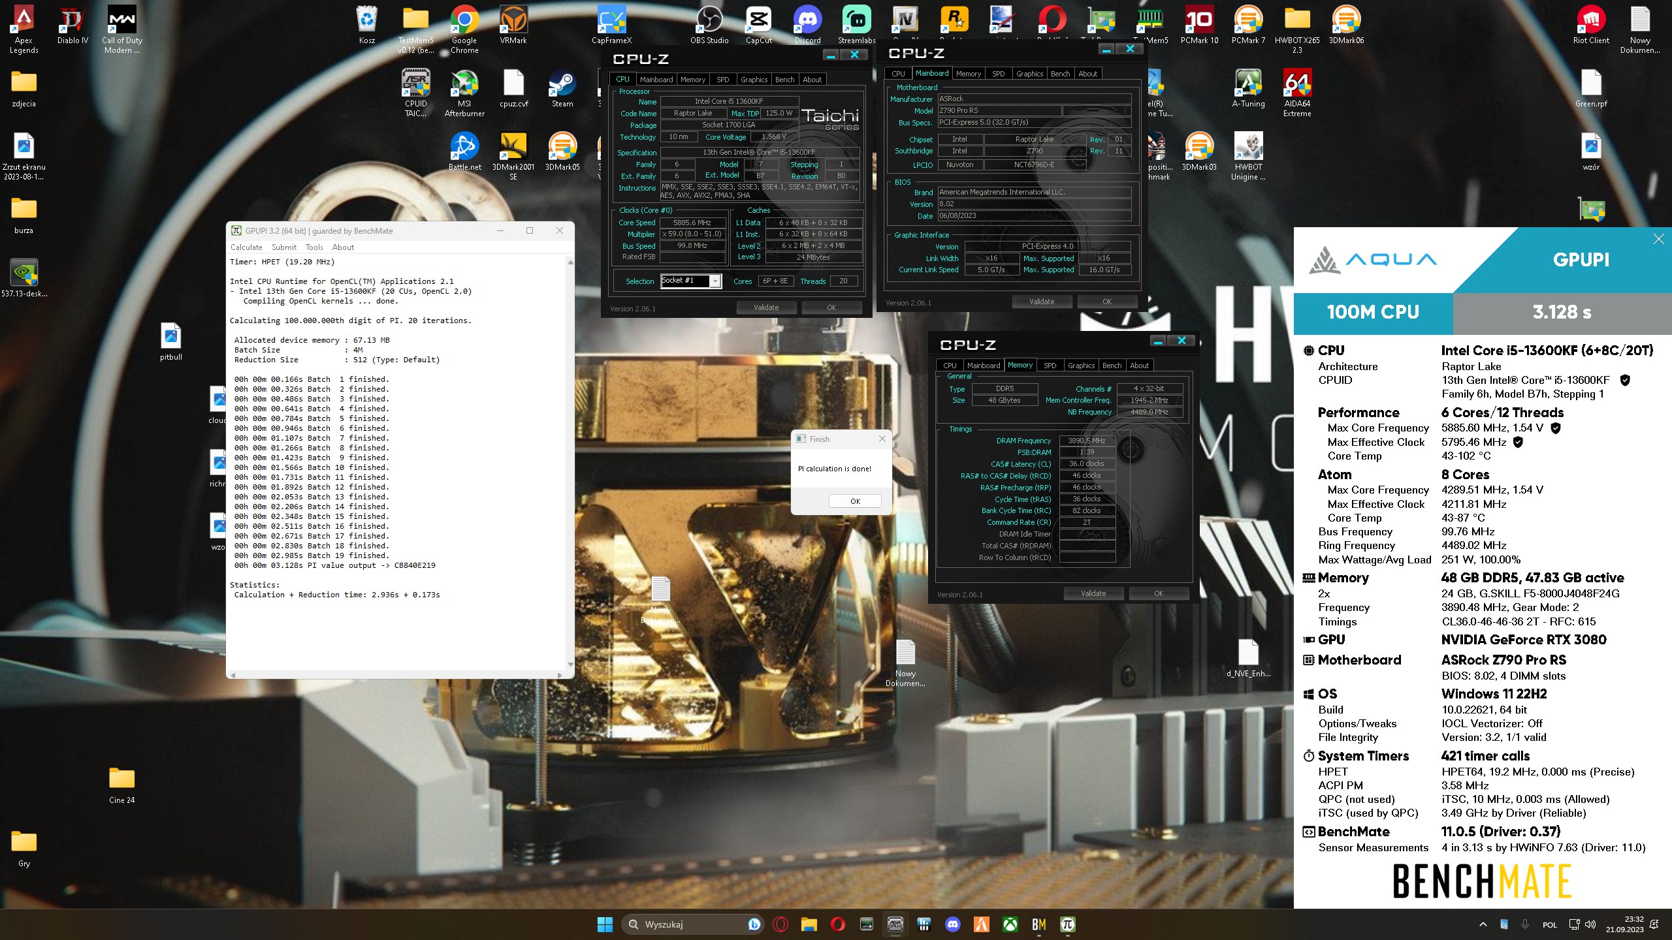Click Validate in the CPU tab CPU-Z
1672x940 pixels.
766,307
